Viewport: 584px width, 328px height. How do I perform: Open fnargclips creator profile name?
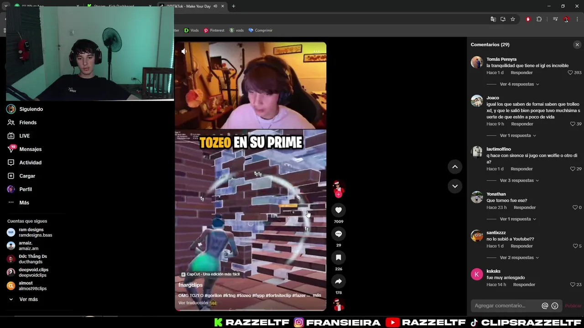(190, 285)
